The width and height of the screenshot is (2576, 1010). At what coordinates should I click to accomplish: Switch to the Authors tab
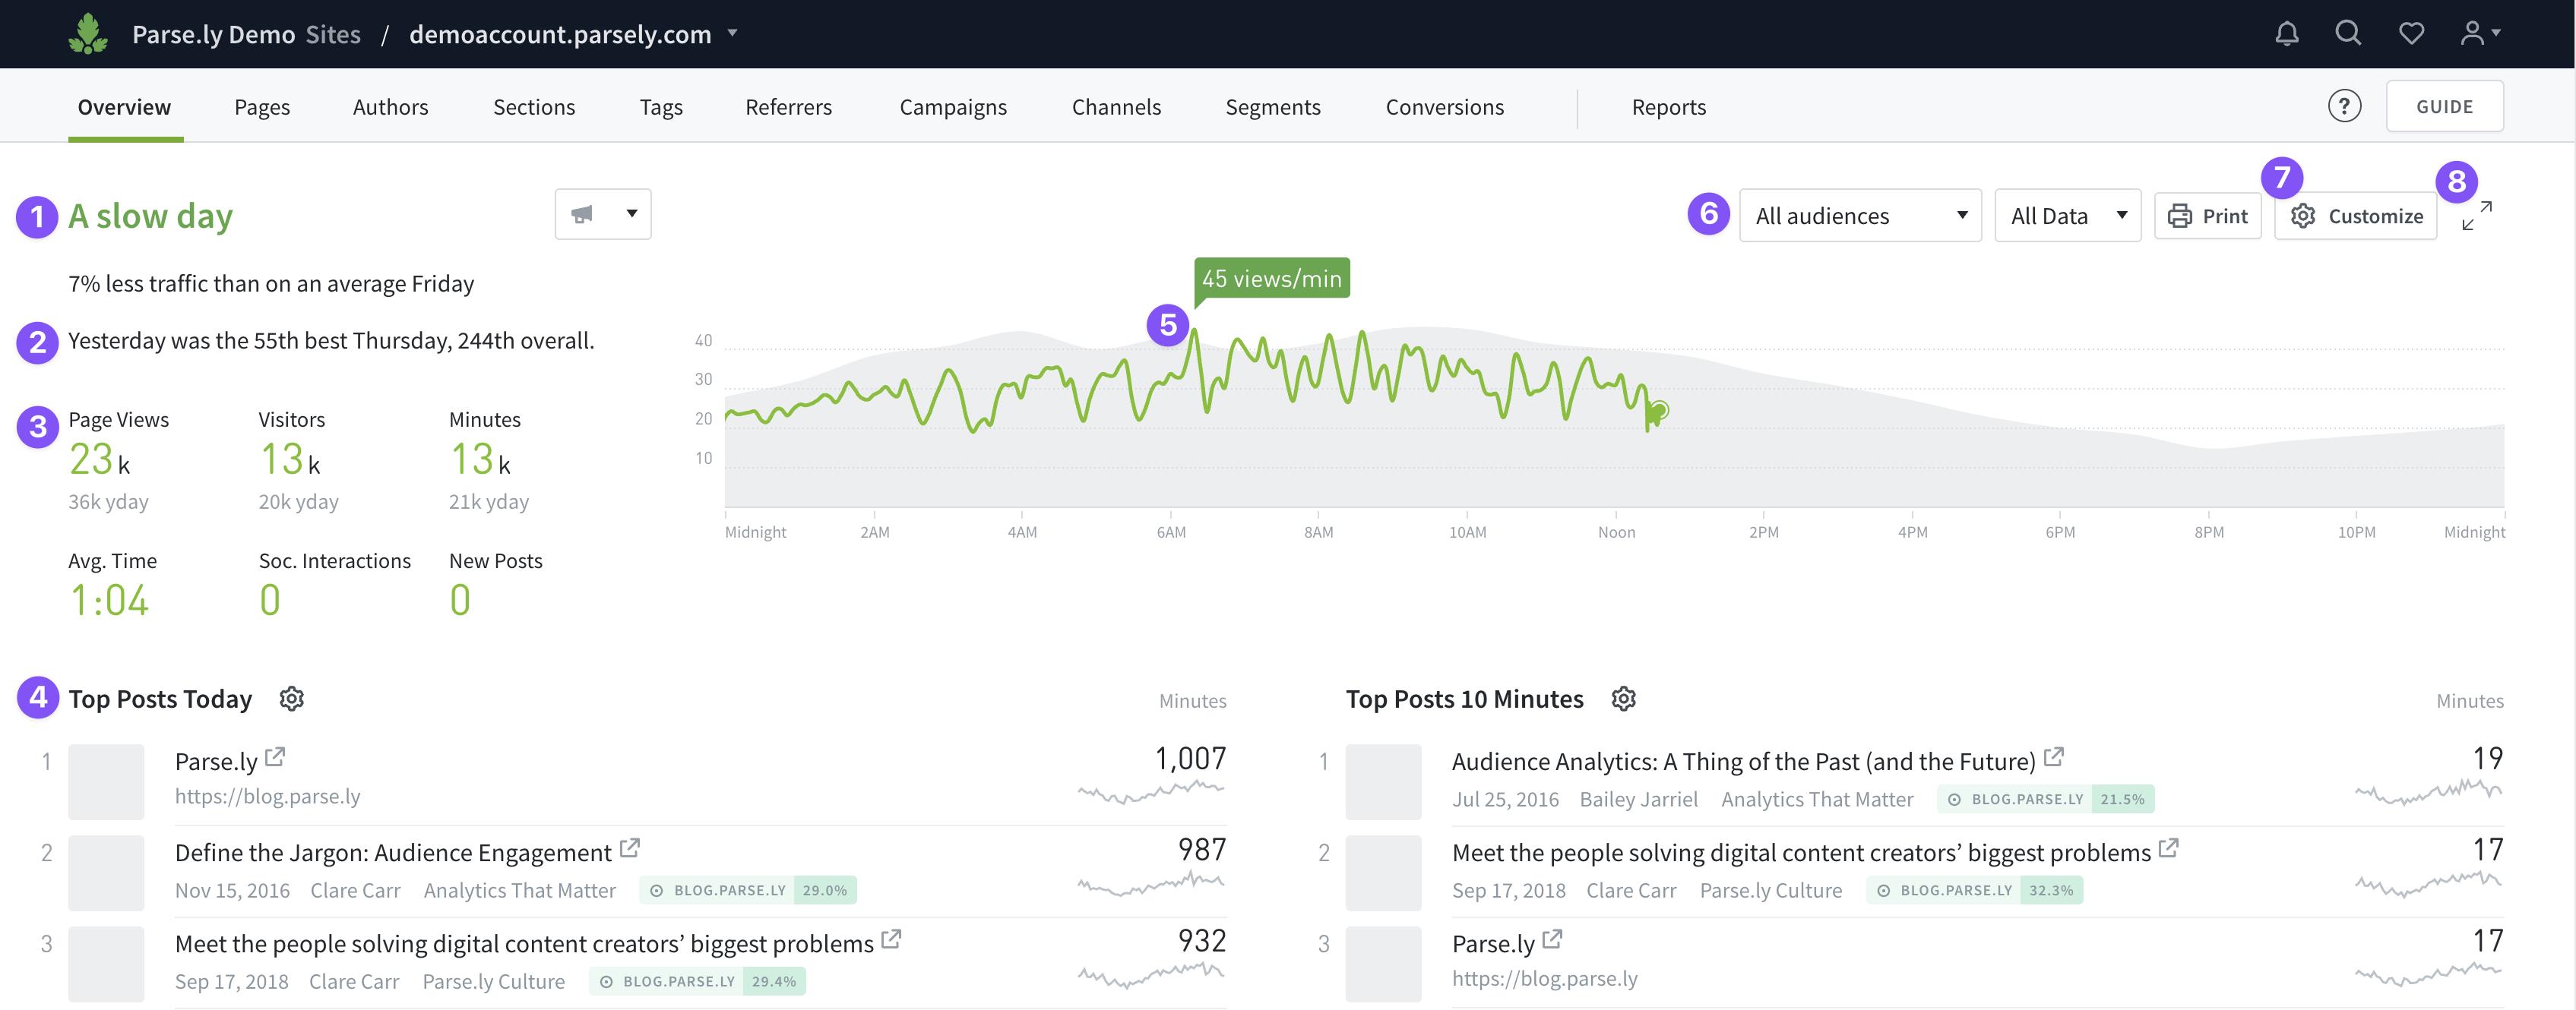click(390, 107)
